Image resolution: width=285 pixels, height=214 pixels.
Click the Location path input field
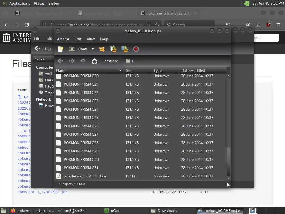coord(177,61)
